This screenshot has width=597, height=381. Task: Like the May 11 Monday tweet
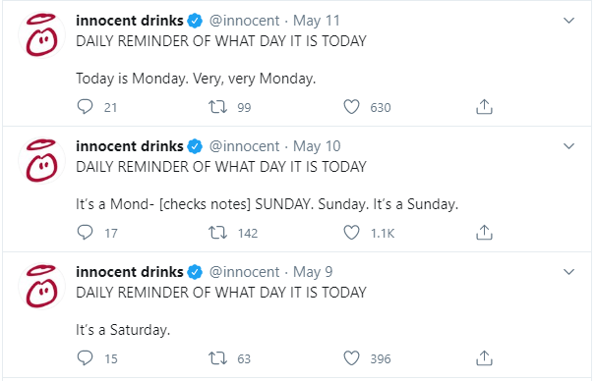click(351, 107)
